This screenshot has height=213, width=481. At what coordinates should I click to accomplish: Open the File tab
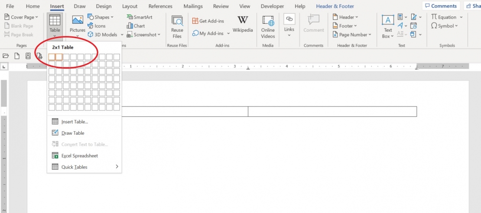(x=10, y=6)
